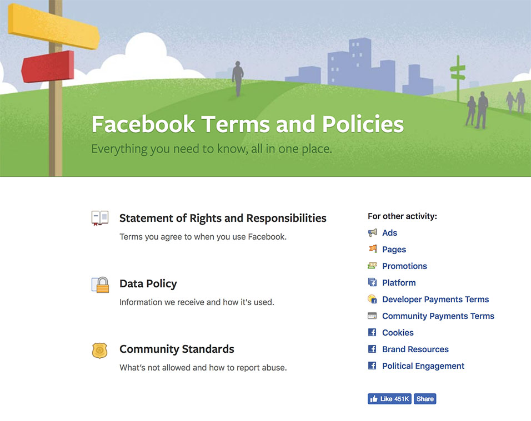The width and height of the screenshot is (531, 421).
Task: Click the Facebook logo icon beside Cookies
Action: (372, 332)
